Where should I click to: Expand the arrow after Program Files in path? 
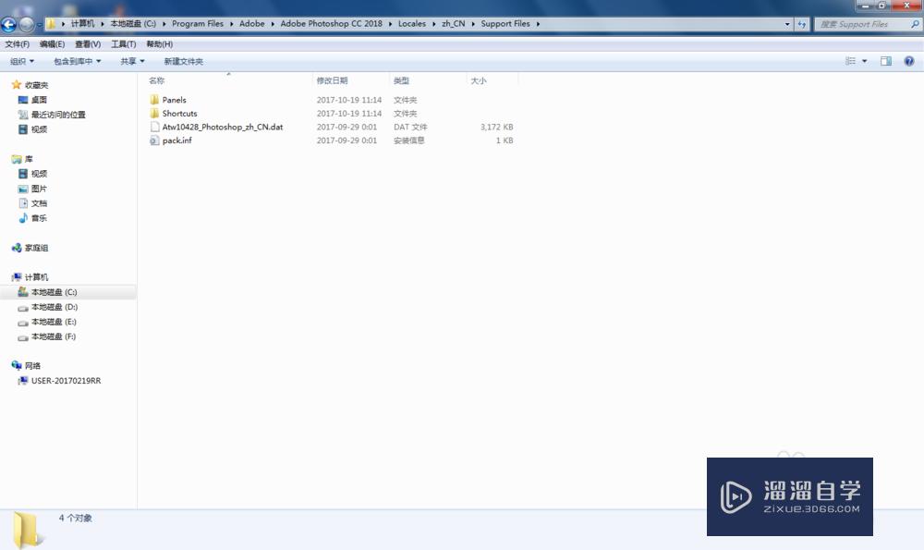pos(232,24)
